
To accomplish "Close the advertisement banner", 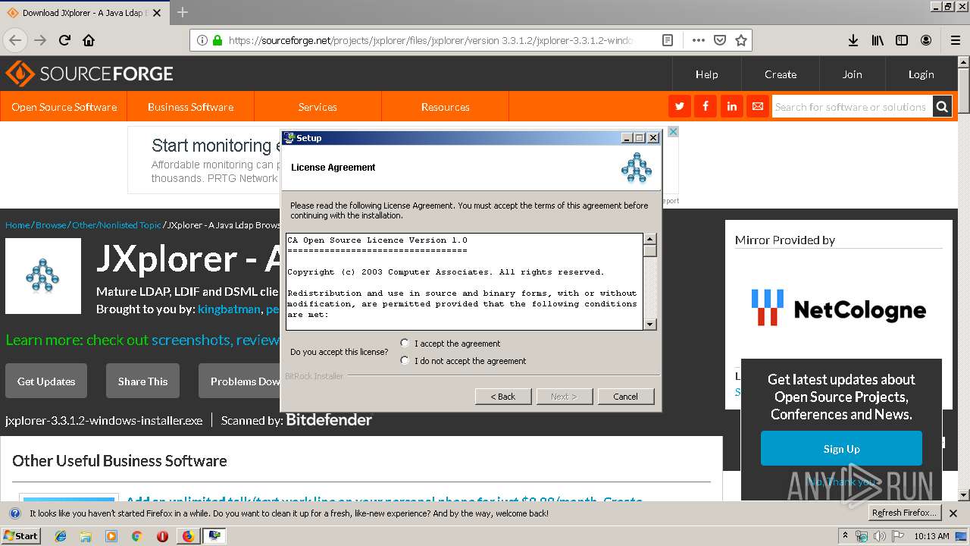I will pyautogui.click(x=672, y=132).
